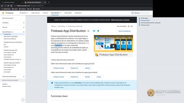184x103 pixels.
Task: Click the Buscar search field
Action: tap(140, 13)
